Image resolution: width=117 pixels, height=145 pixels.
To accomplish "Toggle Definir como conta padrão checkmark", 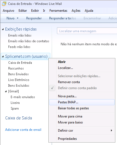I will pos(52,88).
